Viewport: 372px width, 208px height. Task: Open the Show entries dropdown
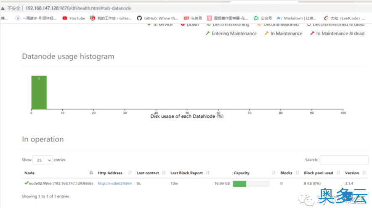click(x=43, y=160)
